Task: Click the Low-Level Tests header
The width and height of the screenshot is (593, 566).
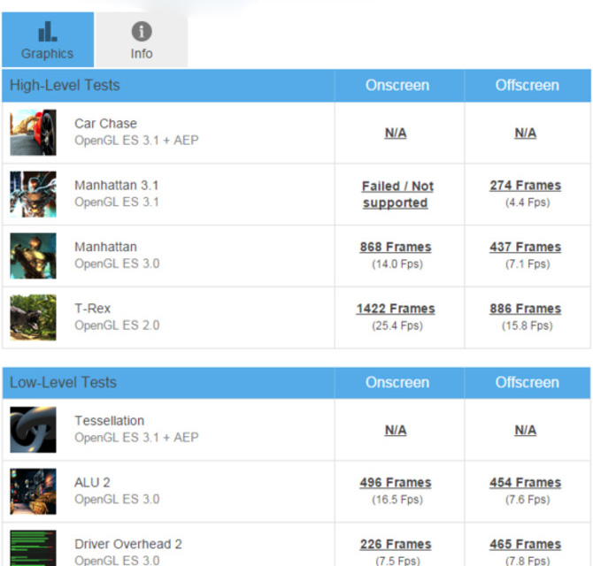Action: click(x=63, y=382)
